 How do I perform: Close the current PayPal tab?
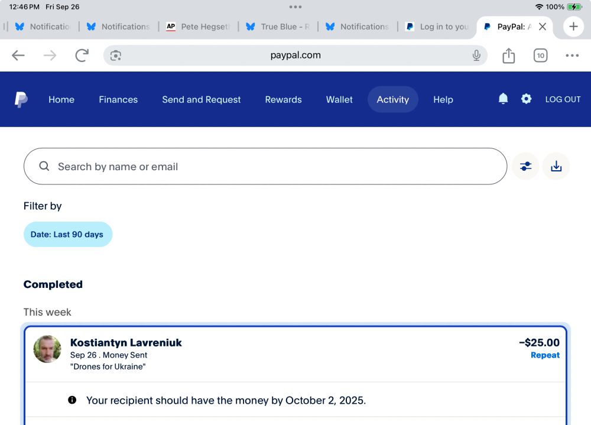(x=543, y=27)
